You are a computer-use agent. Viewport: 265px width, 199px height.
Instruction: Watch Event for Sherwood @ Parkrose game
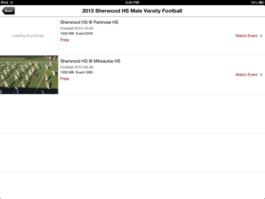[246, 36]
